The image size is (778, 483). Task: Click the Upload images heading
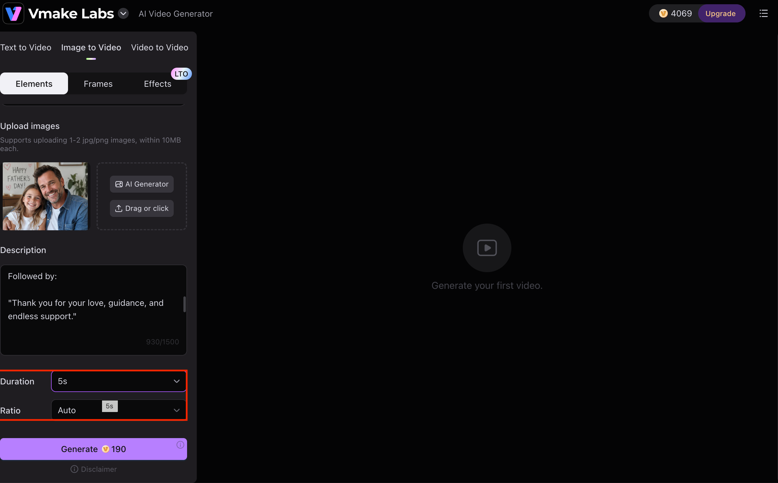(x=30, y=126)
